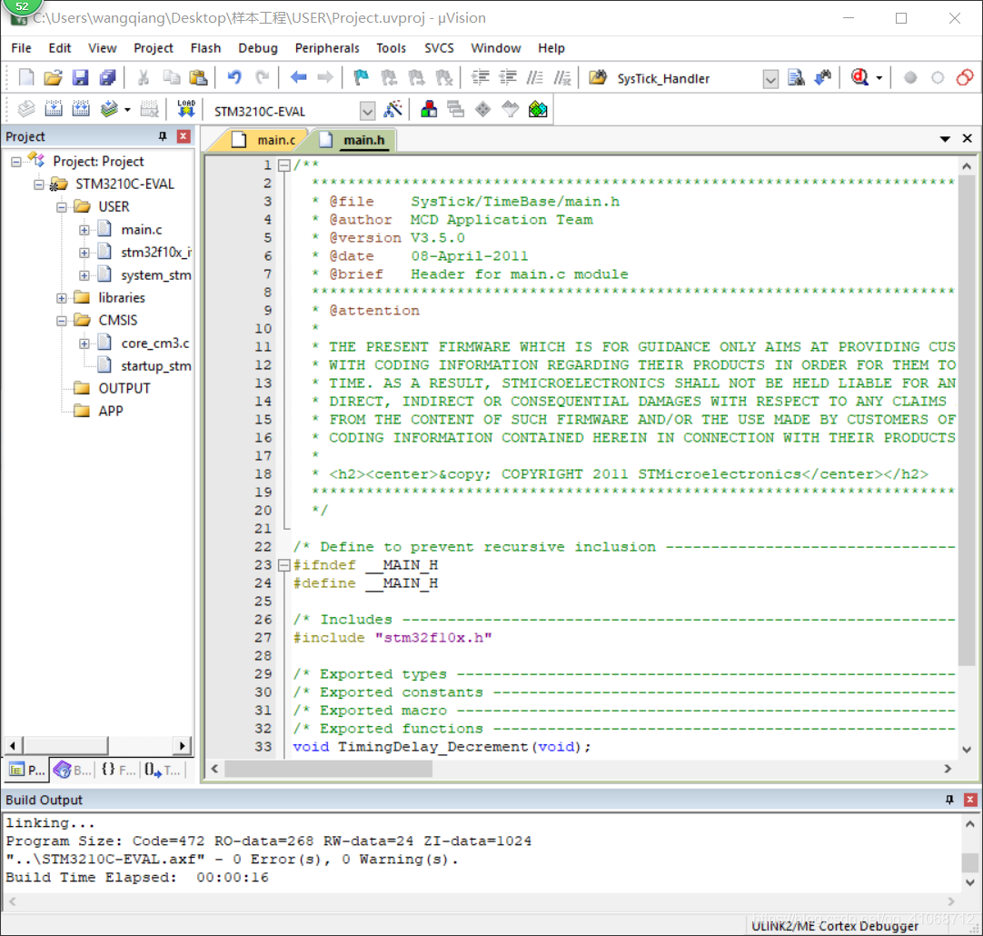Build the current target
The image size is (983, 936).
(54, 108)
